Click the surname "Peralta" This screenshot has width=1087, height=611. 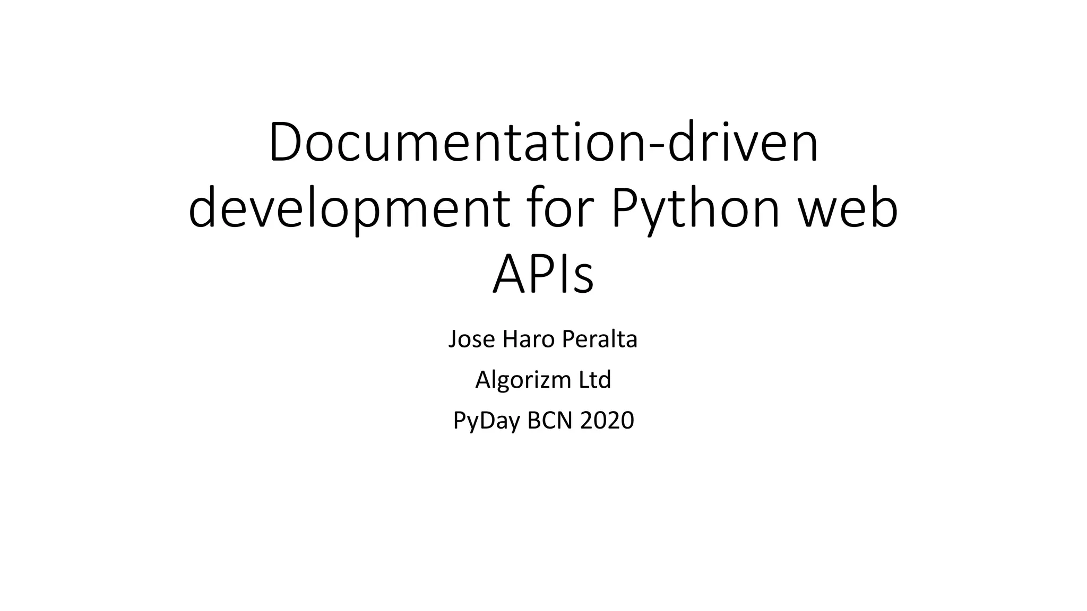(x=599, y=339)
